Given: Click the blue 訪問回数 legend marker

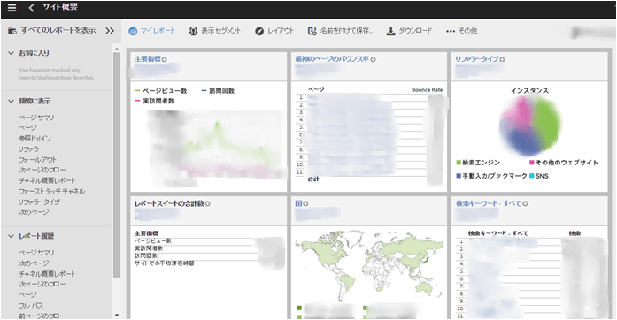Looking at the screenshot, I should (x=204, y=91).
